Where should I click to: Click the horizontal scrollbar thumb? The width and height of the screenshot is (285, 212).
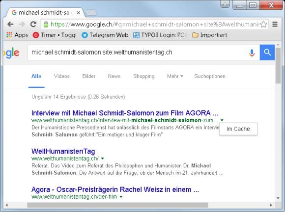117,205
